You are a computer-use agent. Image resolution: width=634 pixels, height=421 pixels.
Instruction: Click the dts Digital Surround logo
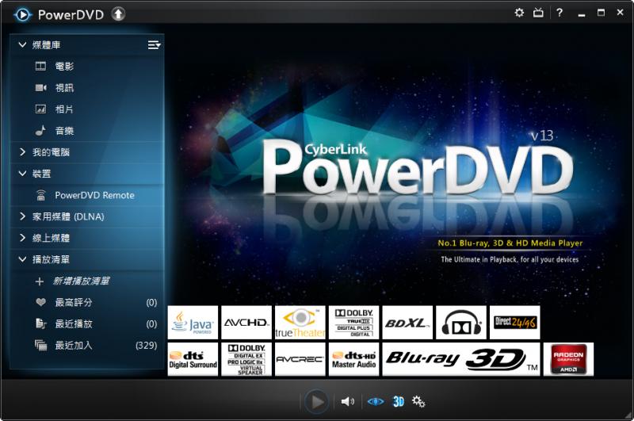[x=193, y=359]
